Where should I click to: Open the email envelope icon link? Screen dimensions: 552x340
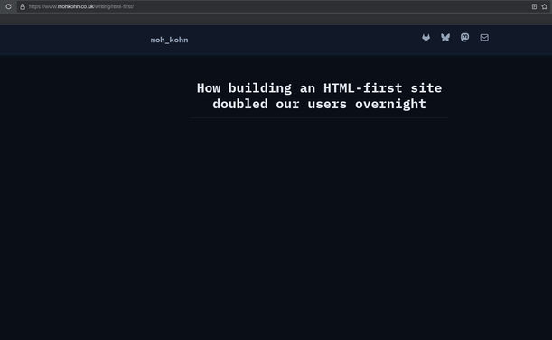pos(484,37)
